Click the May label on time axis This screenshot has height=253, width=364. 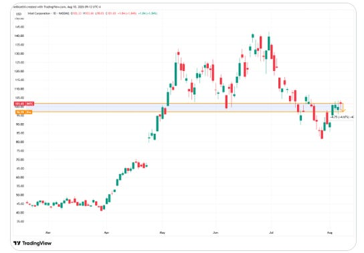(163, 232)
